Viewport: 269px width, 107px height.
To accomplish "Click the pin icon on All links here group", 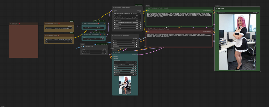I will [19, 24].
